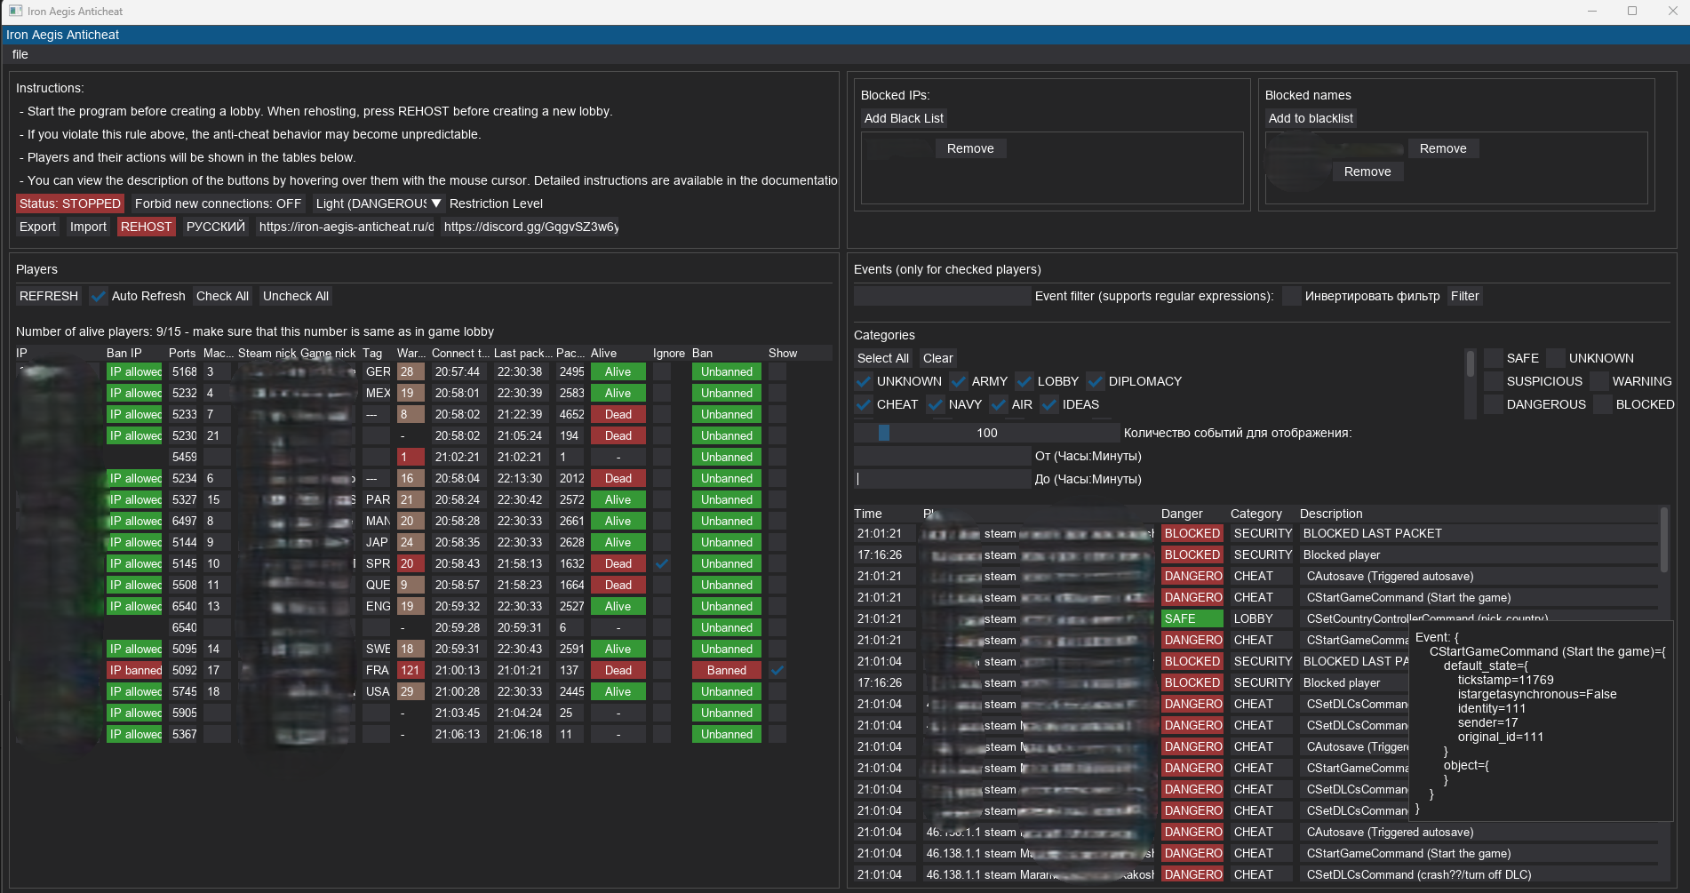Image resolution: width=1690 pixels, height=893 pixels.
Task: Click Add Black List under Blocked IPs
Action: pos(904,117)
